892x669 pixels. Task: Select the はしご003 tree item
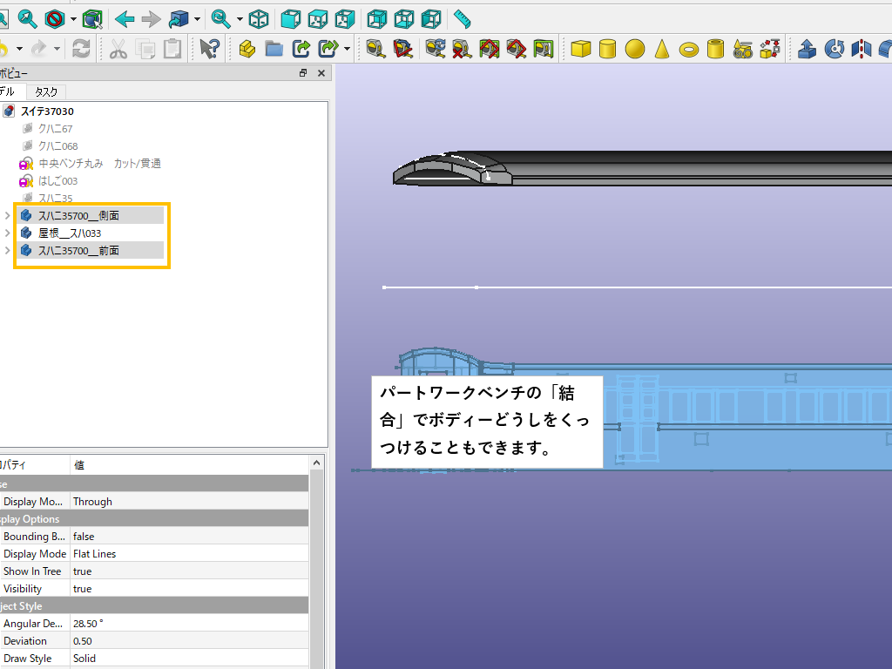pyautogui.click(x=57, y=181)
